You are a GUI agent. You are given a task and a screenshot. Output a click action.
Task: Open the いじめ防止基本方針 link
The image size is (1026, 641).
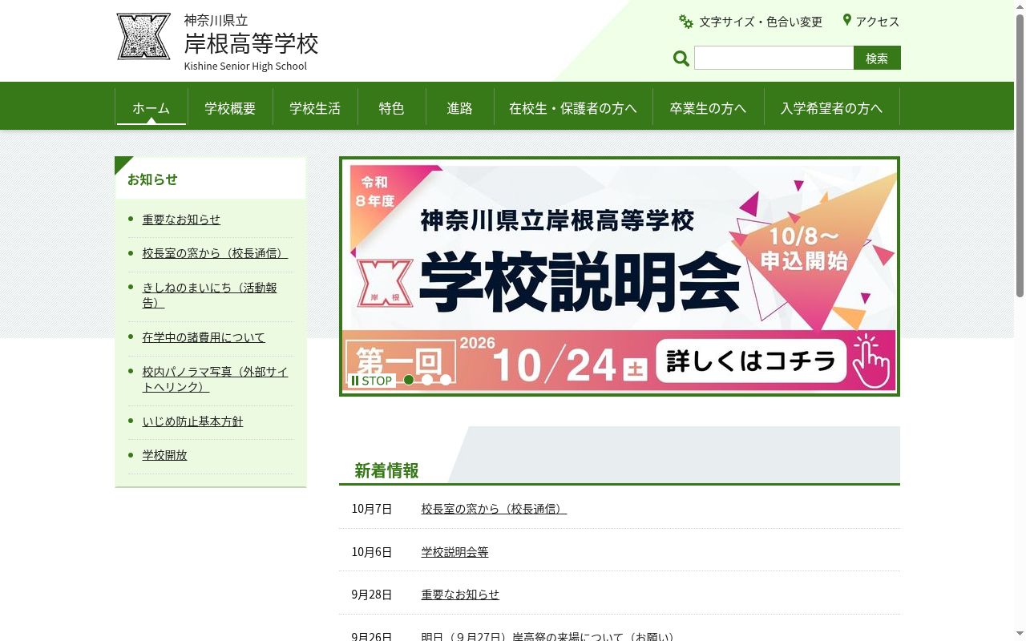click(192, 421)
